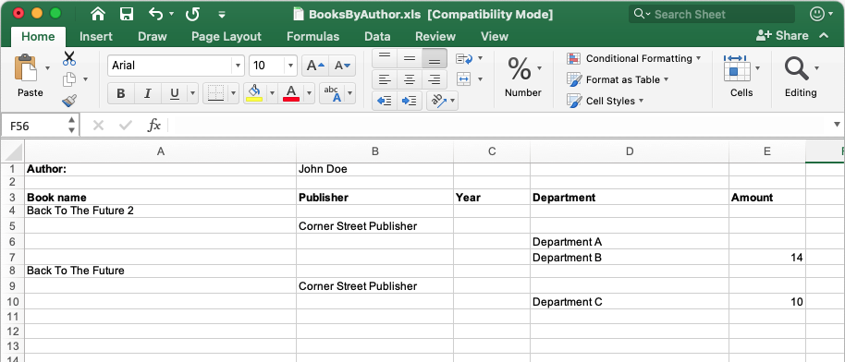Decrease indent
The height and width of the screenshot is (362, 845).
(x=385, y=101)
